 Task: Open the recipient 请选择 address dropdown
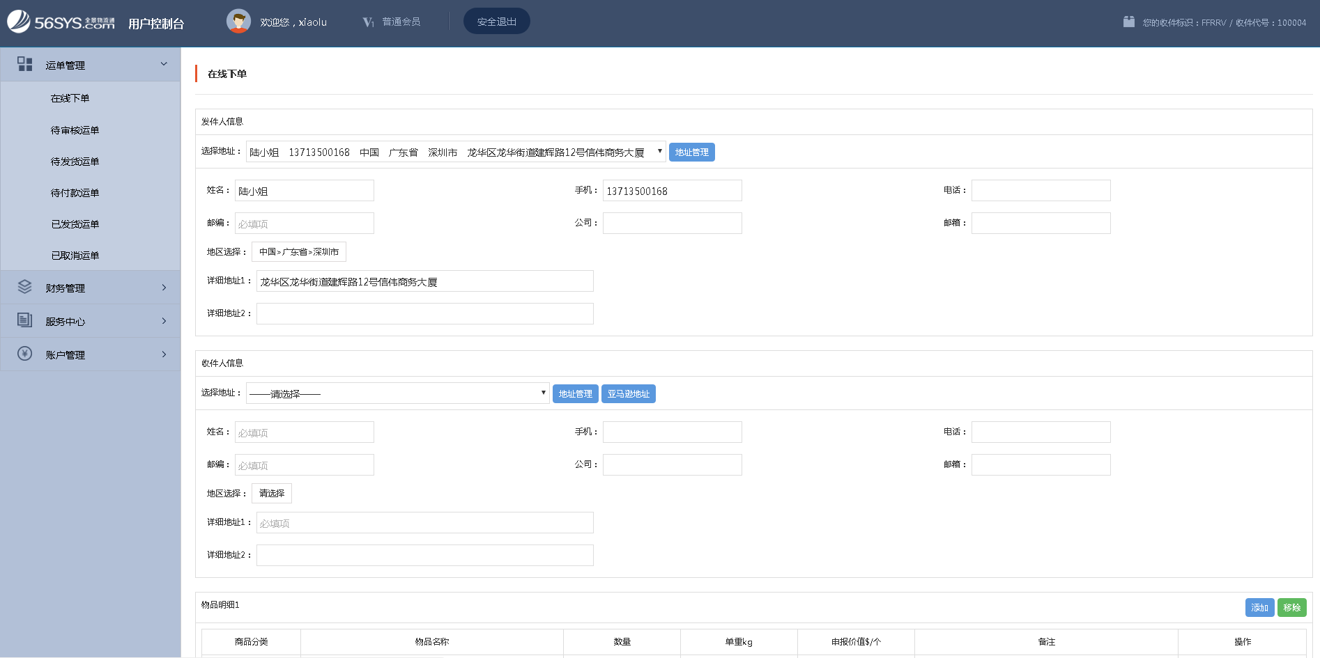coord(397,393)
